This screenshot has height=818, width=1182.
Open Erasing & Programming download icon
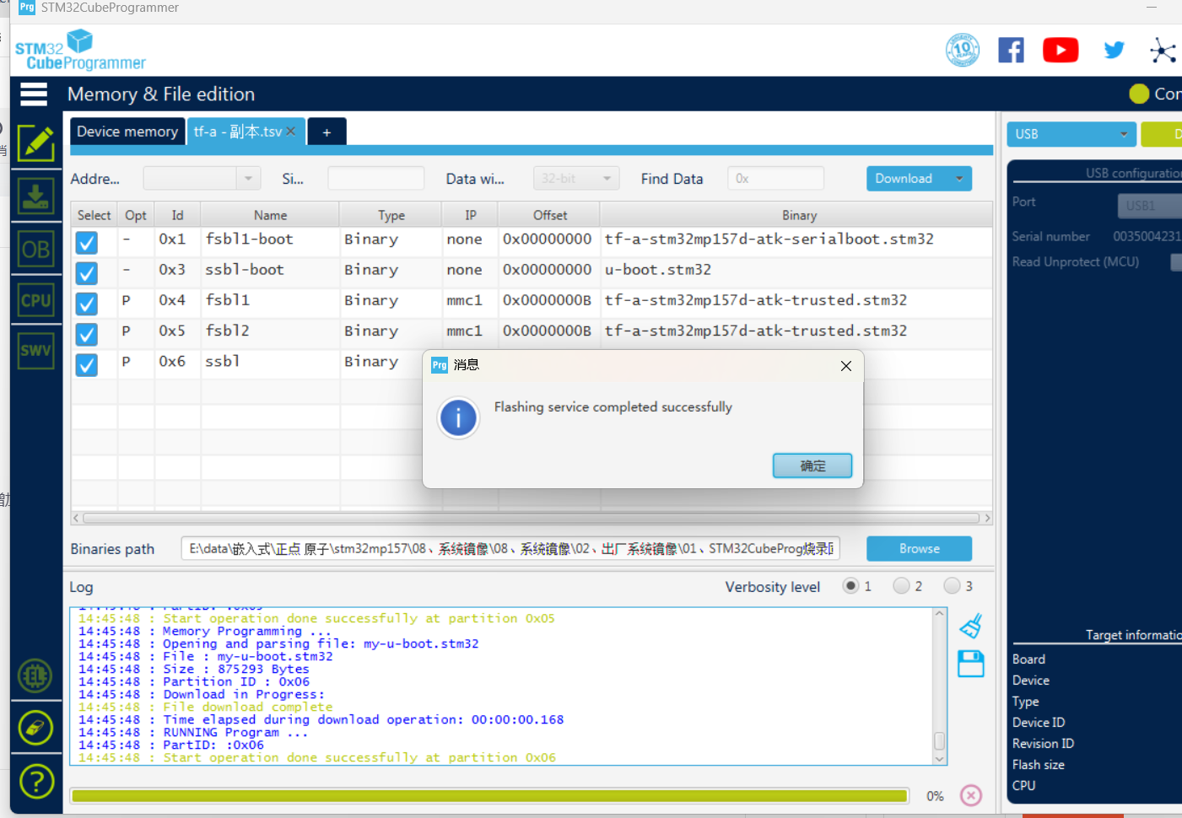pos(36,196)
